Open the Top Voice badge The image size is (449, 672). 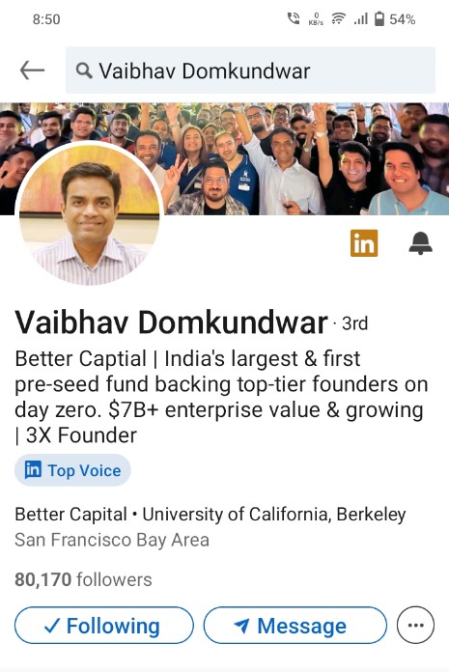coord(72,470)
